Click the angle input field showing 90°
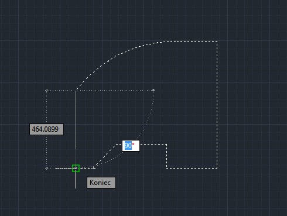Viewport: 287px width, 216px height. pos(131,146)
